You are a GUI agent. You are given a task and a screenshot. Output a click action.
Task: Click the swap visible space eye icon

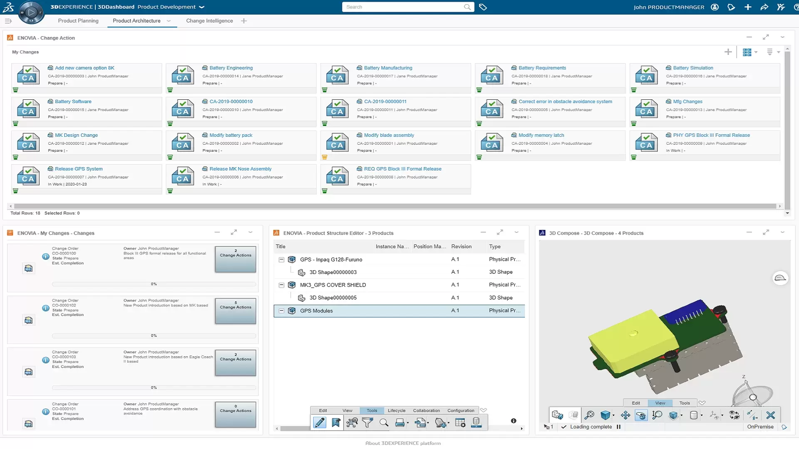(734, 415)
